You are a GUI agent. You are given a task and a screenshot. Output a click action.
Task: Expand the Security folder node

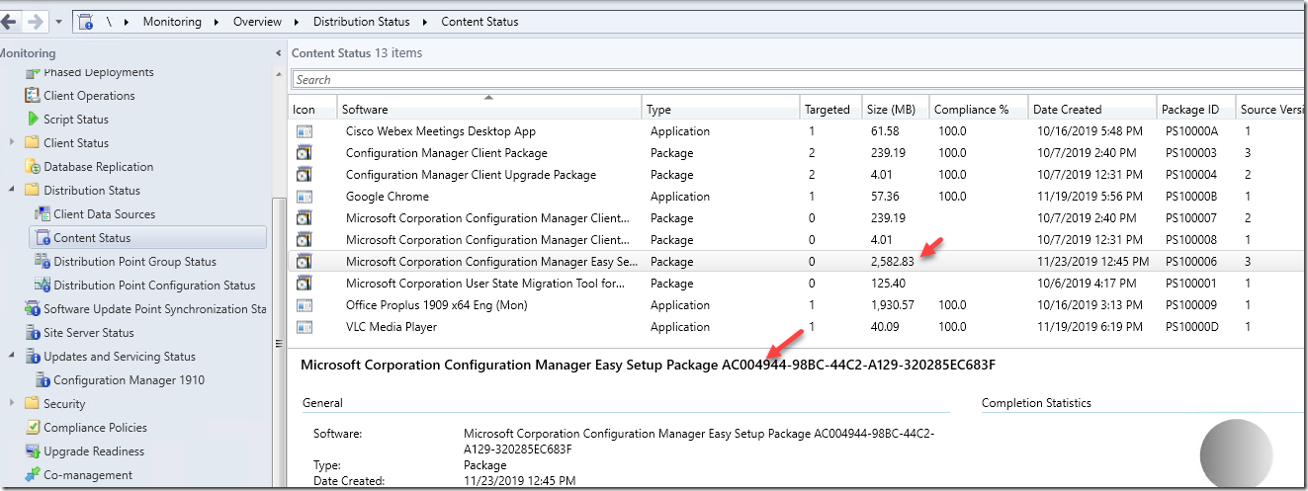coord(12,404)
